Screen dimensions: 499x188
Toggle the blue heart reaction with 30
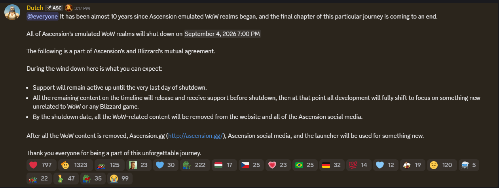click(x=166, y=165)
